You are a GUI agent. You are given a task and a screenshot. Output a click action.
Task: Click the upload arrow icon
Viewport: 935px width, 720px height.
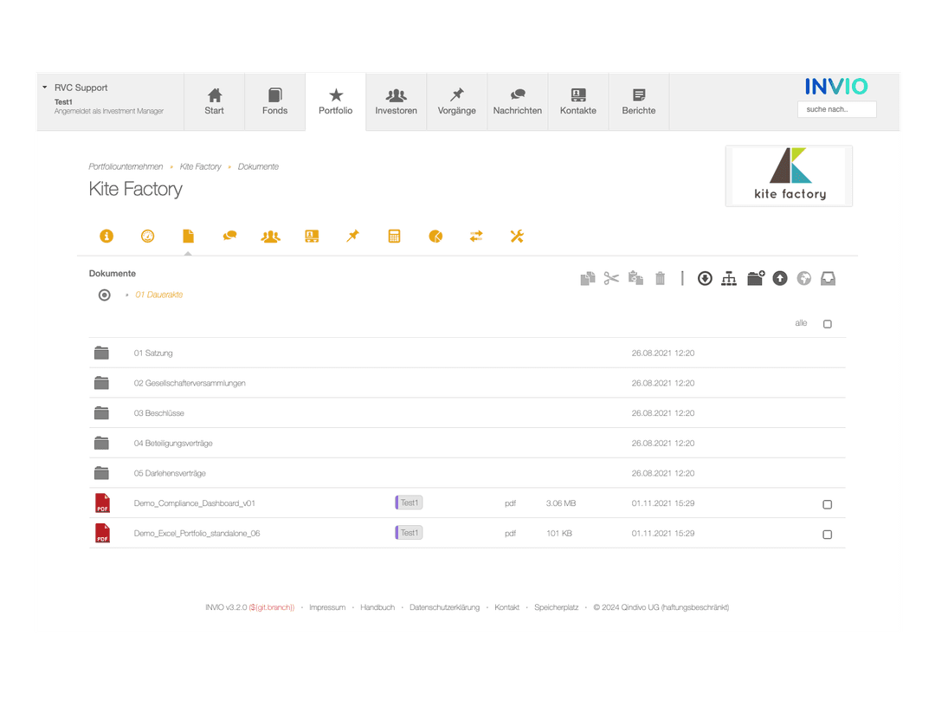point(780,278)
